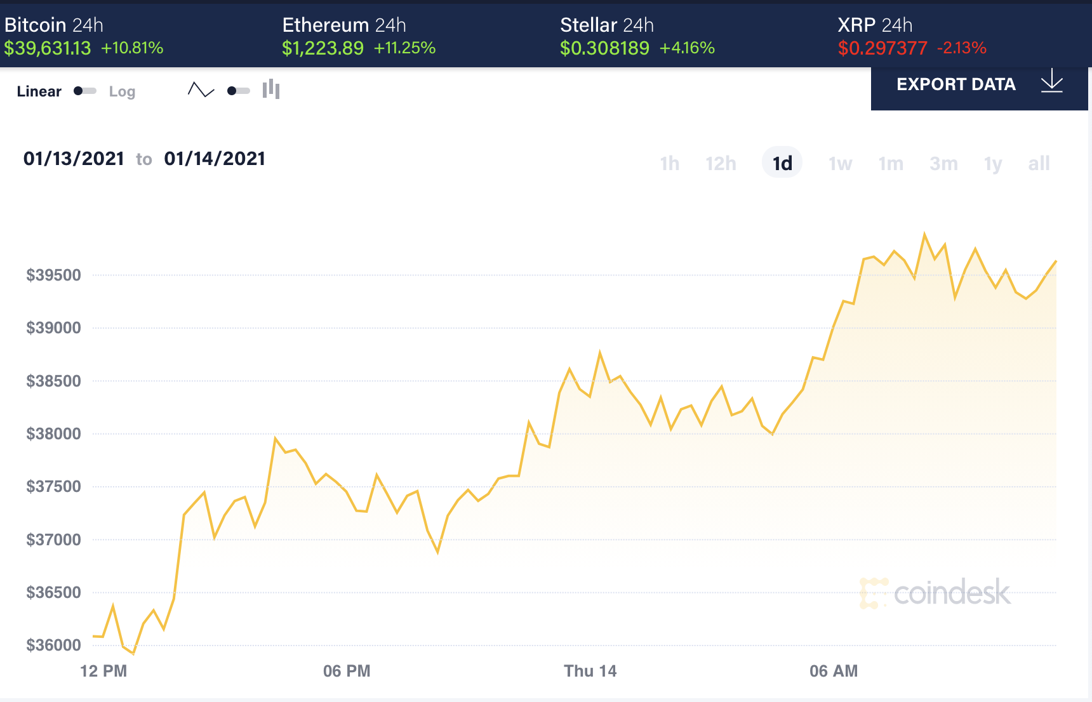Open the Bitcoin 24h price ticker

[84, 36]
